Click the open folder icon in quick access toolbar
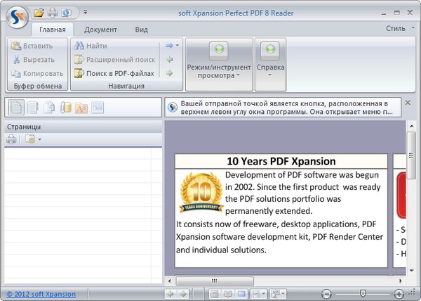Viewport: 421px width, 301px height. [x=39, y=13]
